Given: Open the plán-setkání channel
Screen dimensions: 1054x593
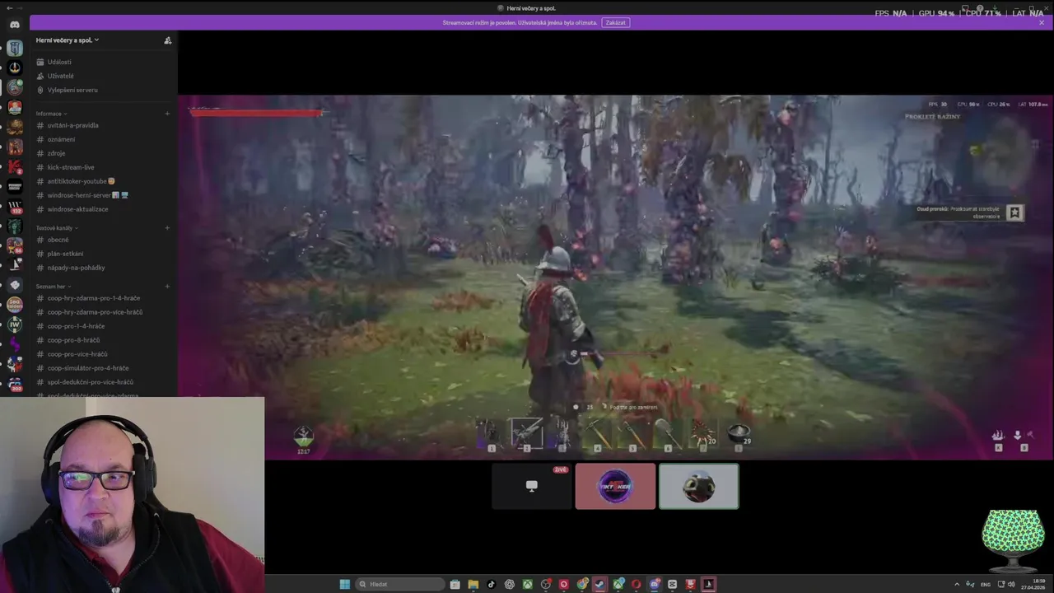Looking at the screenshot, I should click(103, 254).
